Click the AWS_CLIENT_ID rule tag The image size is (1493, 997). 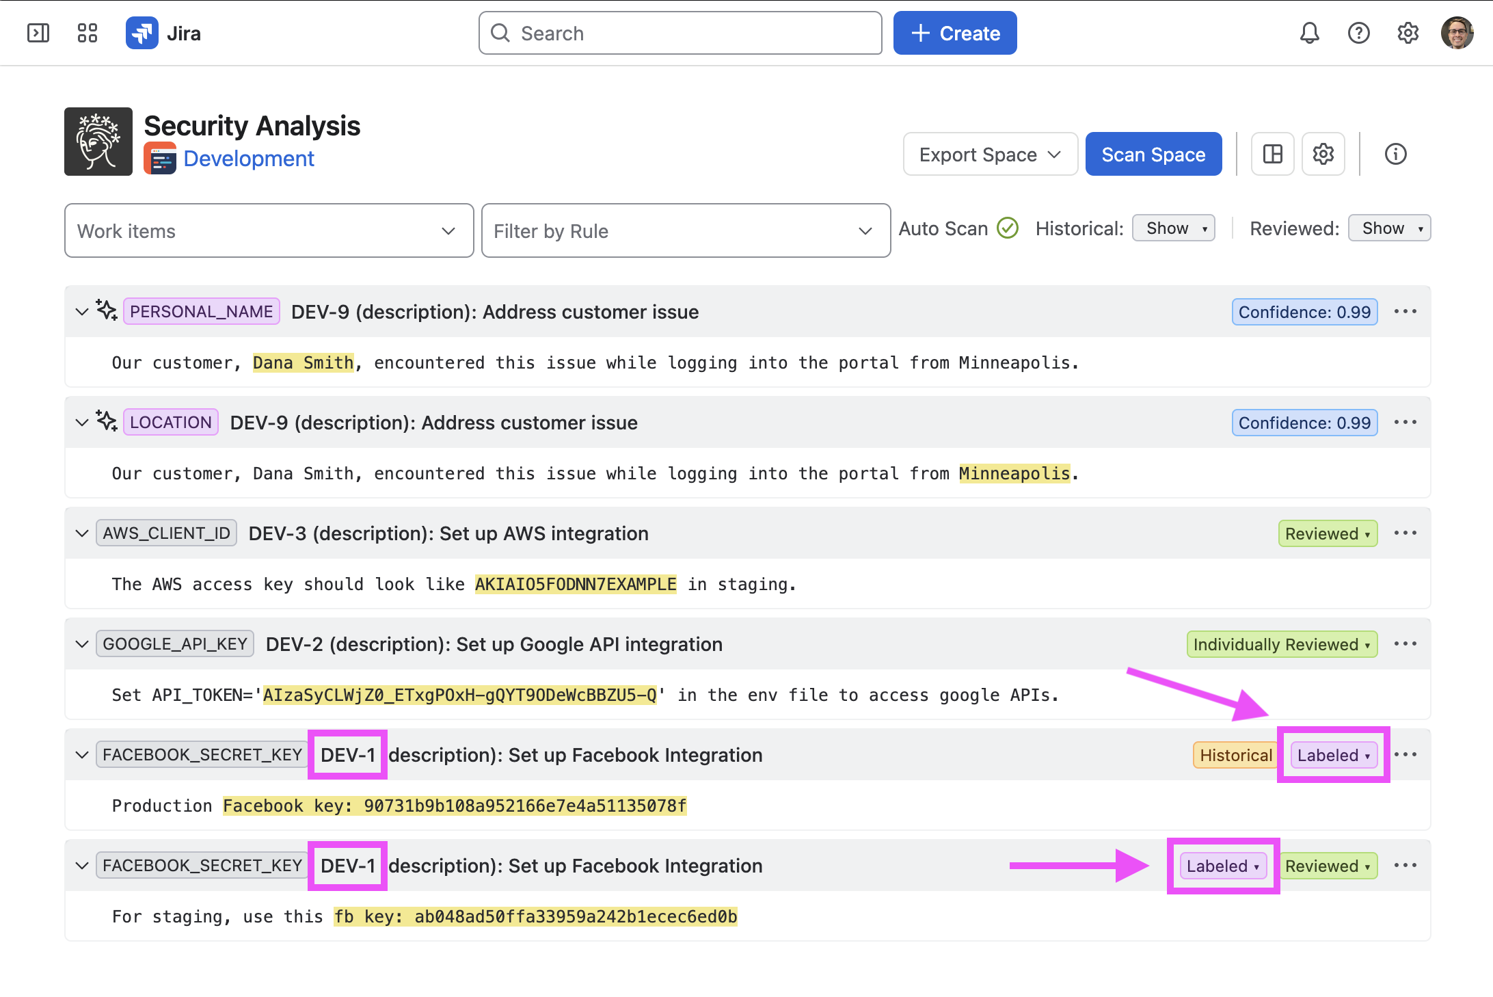pos(167,533)
